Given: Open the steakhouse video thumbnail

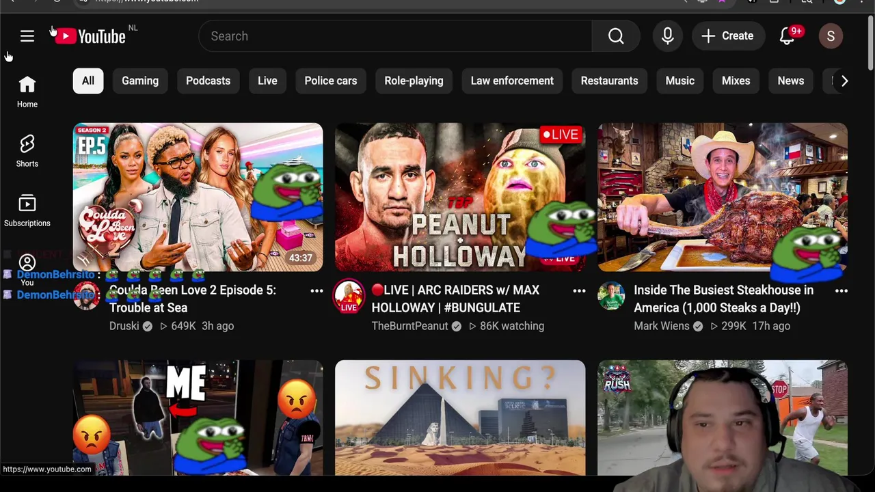Looking at the screenshot, I should [x=723, y=197].
